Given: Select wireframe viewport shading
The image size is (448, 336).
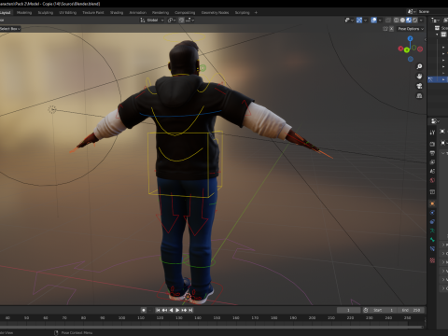Looking at the screenshot, I should pyautogui.click(x=397, y=21).
